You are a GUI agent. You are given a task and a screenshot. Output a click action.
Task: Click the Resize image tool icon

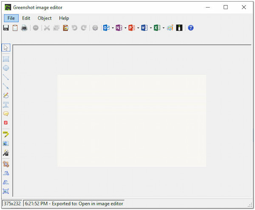click(6, 191)
